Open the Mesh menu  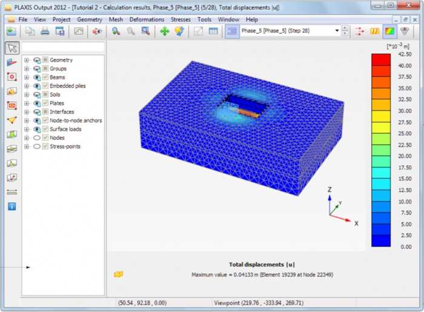click(116, 19)
